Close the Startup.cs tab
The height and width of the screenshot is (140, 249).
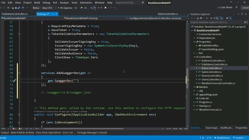(x=56, y=14)
